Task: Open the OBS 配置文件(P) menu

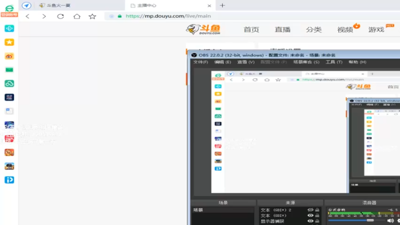Action: pyautogui.click(x=273, y=62)
